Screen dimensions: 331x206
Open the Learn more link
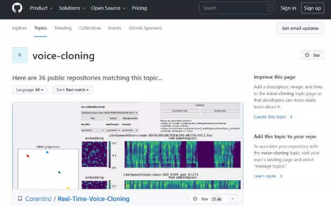click(264, 176)
